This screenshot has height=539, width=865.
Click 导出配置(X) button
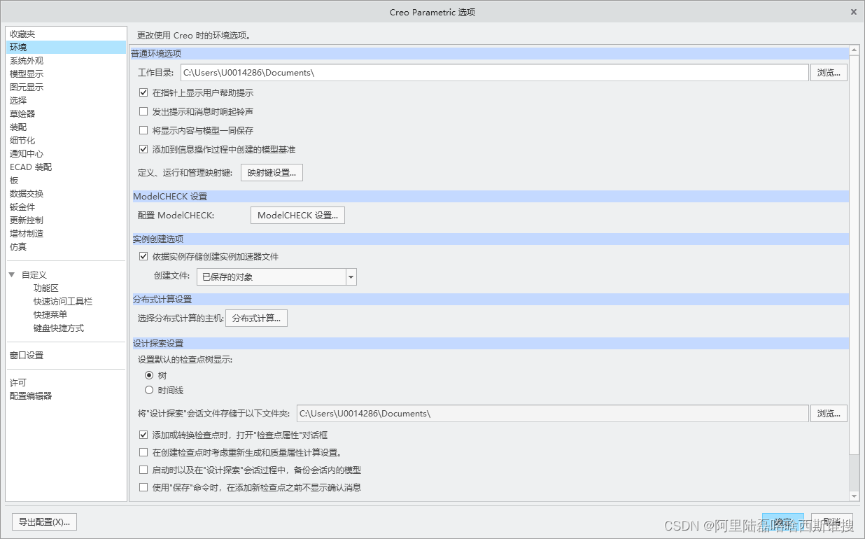(45, 522)
